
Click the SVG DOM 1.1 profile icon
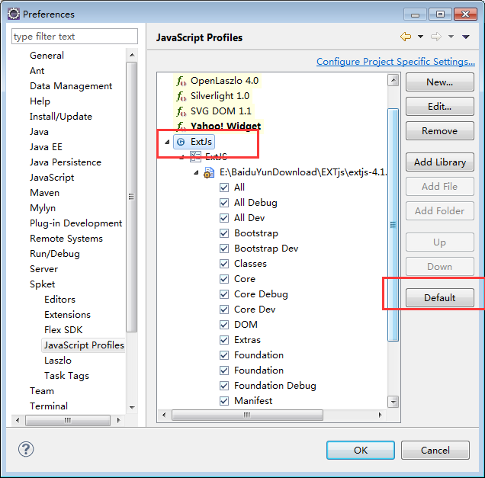tap(181, 111)
